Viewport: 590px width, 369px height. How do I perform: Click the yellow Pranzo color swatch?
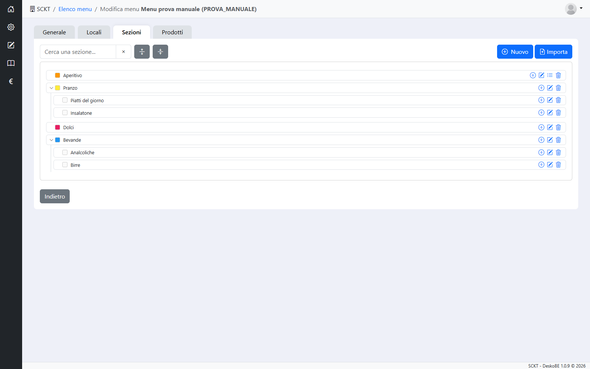(58, 88)
